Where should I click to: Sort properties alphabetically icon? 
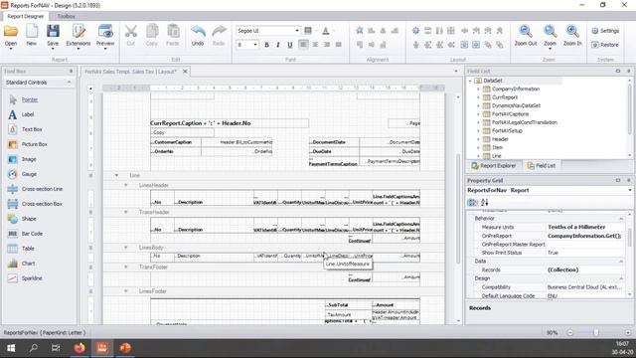(x=485, y=202)
